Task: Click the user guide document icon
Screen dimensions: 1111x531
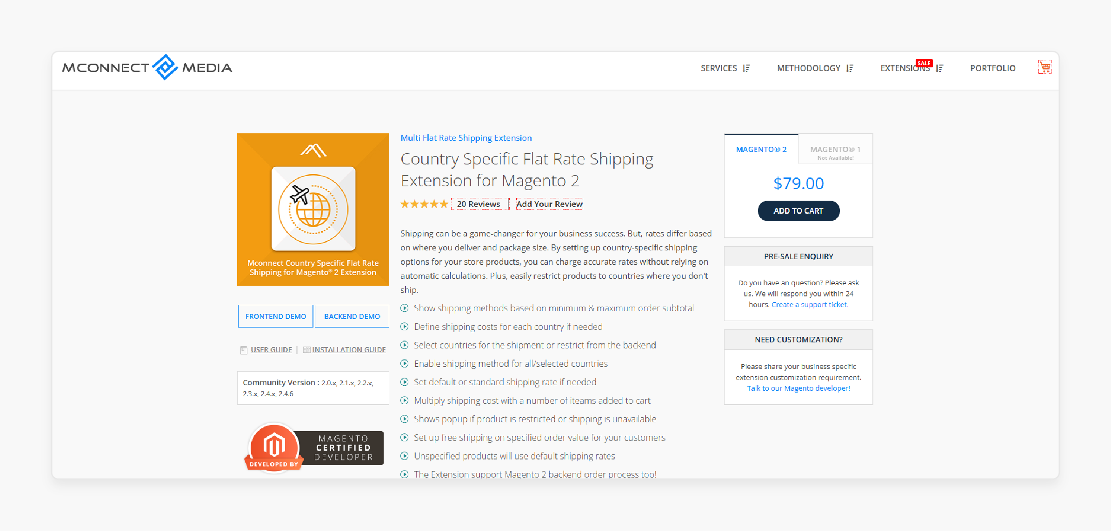Action: [x=244, y=350]
